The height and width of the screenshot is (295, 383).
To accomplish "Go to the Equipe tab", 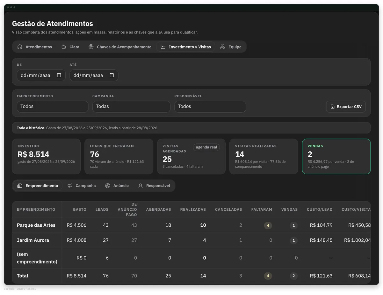I will point(231,47).
